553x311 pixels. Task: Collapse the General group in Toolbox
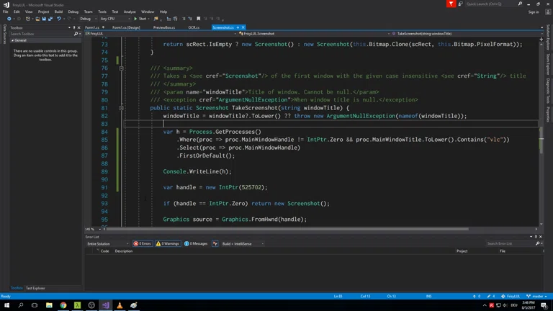pyautogui.click(x=12, y=40)
